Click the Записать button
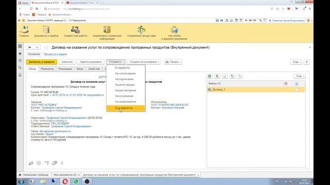This screenshot has height=185, width=330. 67,62
